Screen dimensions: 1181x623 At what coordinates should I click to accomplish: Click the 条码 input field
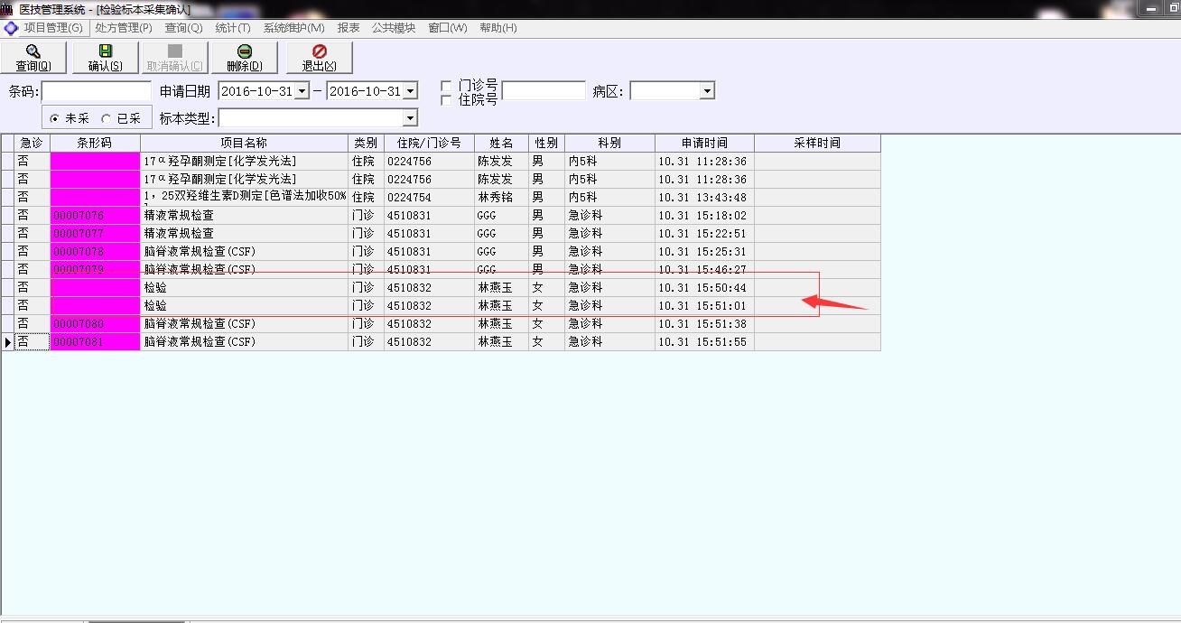(x=97, y=91)
